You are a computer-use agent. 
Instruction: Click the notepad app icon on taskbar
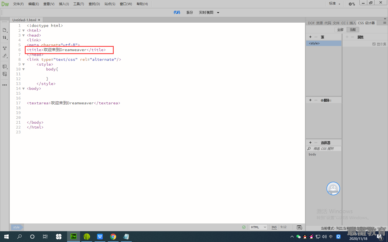(126, 237)
